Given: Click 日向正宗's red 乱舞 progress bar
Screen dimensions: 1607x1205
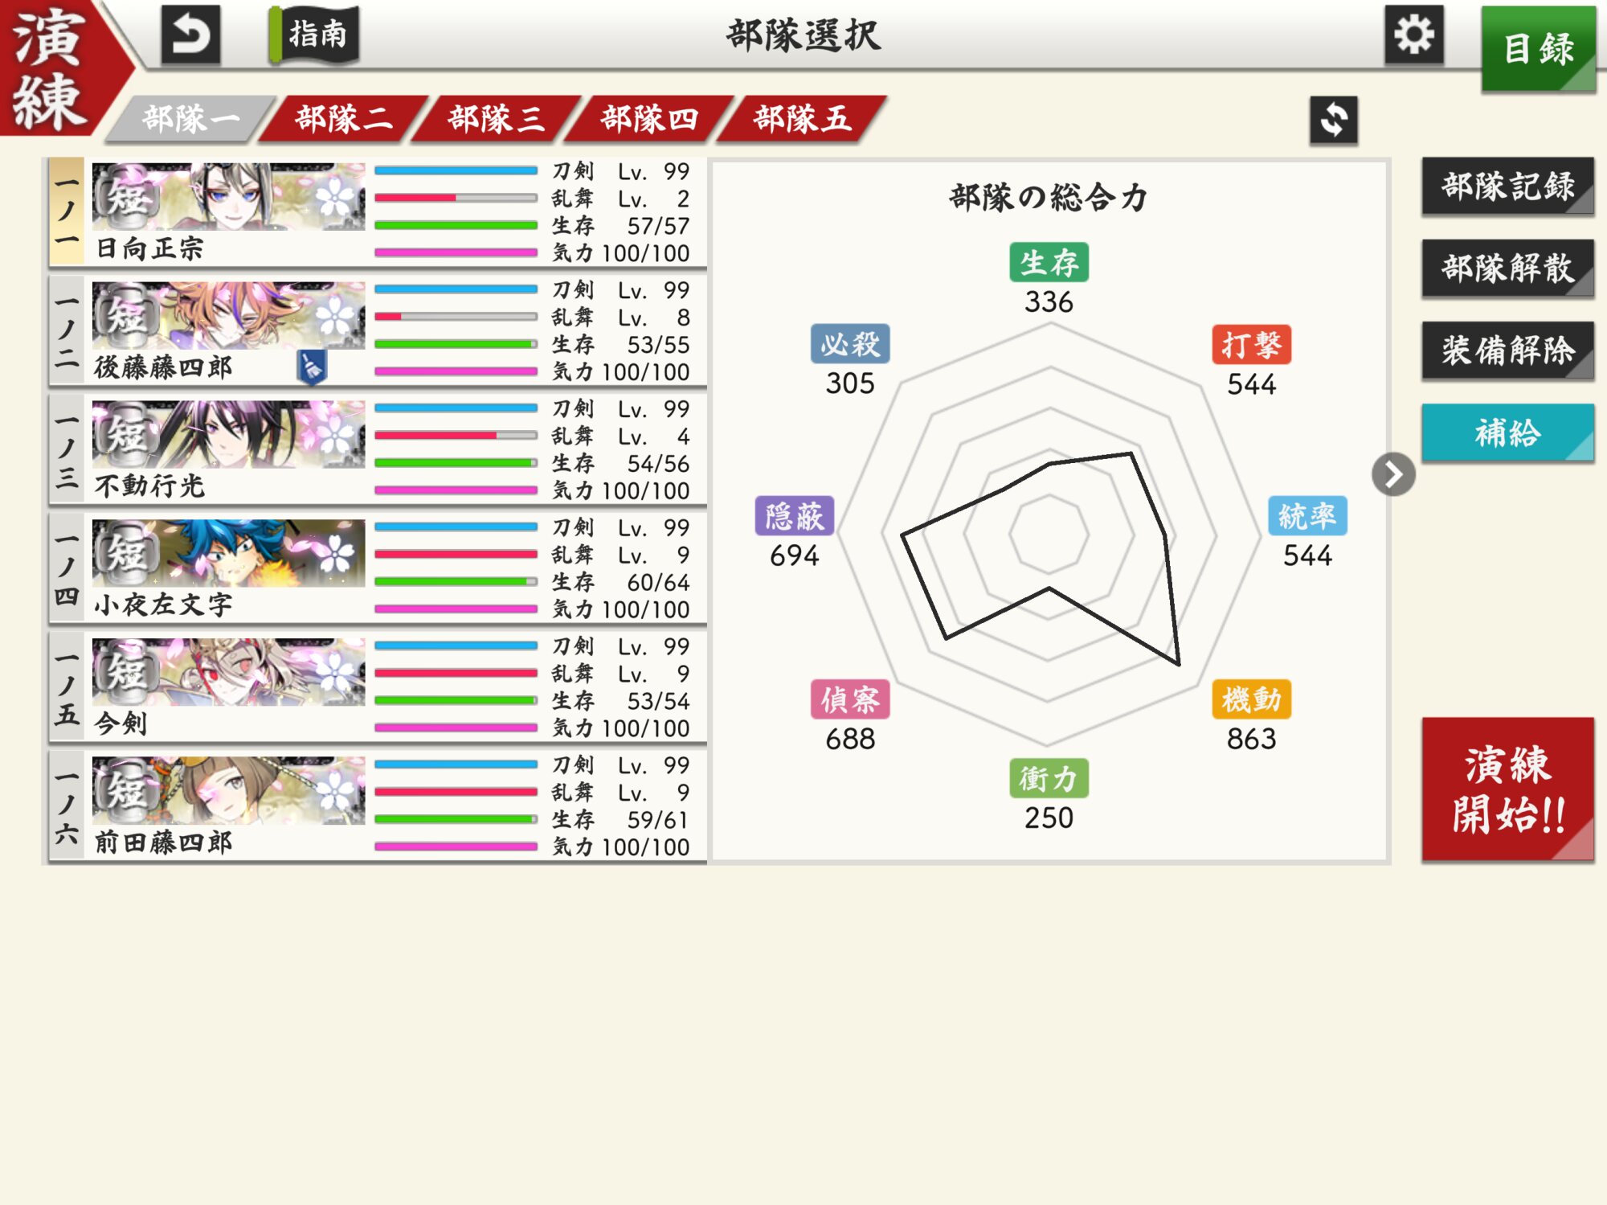Looking at the screenshot, I should pyautogui.click(x=456, y=198).
